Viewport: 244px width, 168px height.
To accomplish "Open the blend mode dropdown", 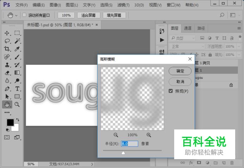I will coord(187,47).
